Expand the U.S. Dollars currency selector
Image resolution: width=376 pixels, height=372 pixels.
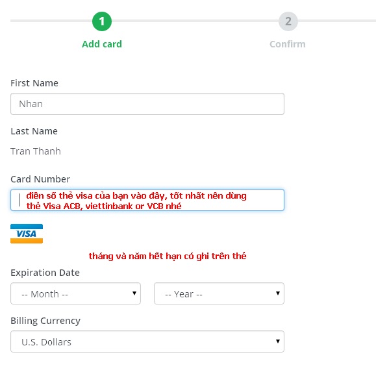147,341
